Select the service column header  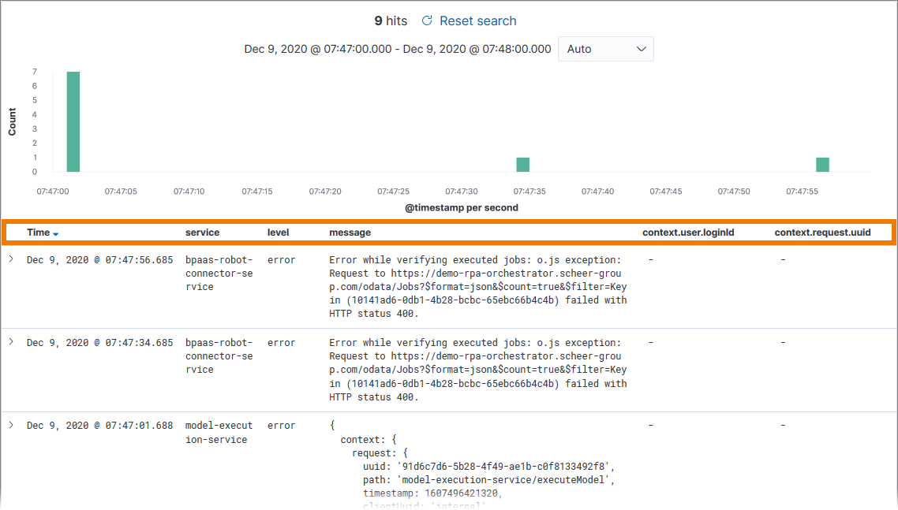(204, 233)
